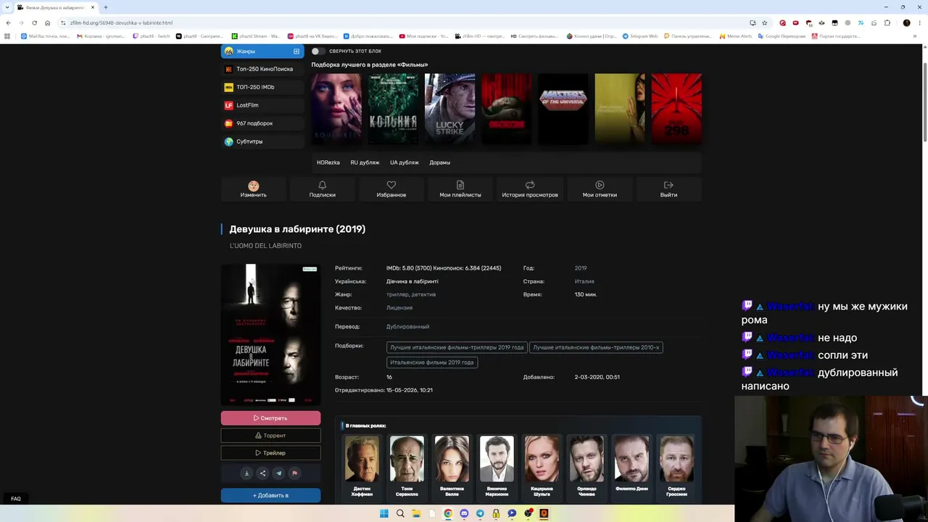Open Мои отметки play-circle icon
The height and width of the screenshot is (522, 928).
coord(600,185)
